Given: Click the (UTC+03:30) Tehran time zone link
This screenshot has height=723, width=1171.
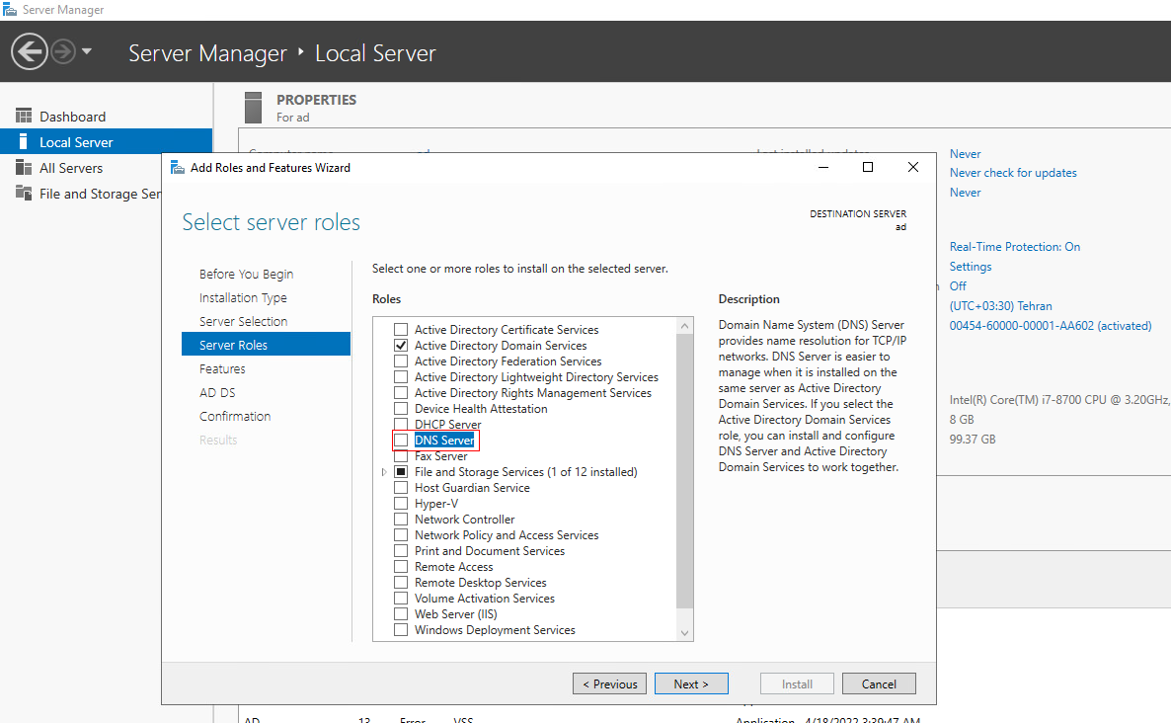Looking at the screenshot, I should pos(1001,306).
